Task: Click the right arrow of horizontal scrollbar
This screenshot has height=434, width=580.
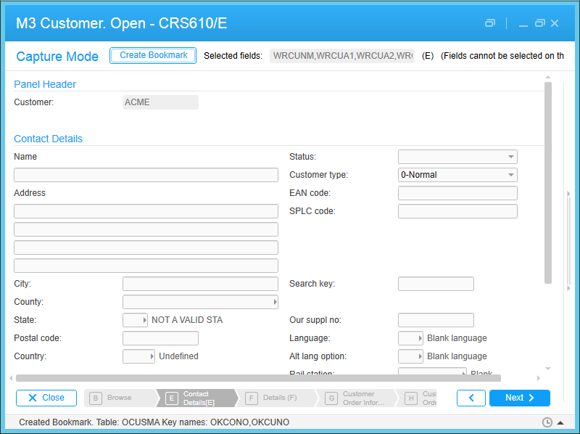Action: pos(538,378)
